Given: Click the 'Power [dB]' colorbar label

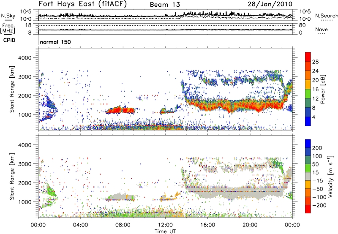Looking at the screenshot, I should click(x=322, y=89).
